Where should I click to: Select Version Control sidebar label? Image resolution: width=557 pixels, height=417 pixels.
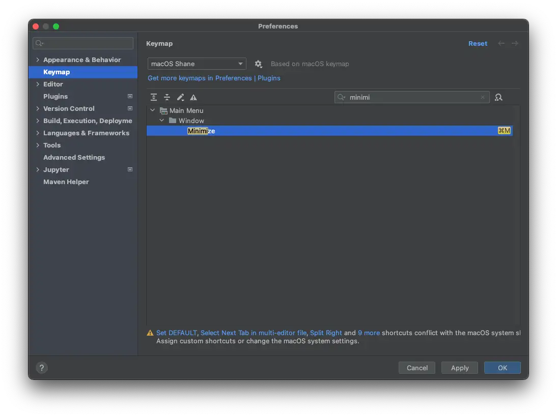(x=69, y=109)
